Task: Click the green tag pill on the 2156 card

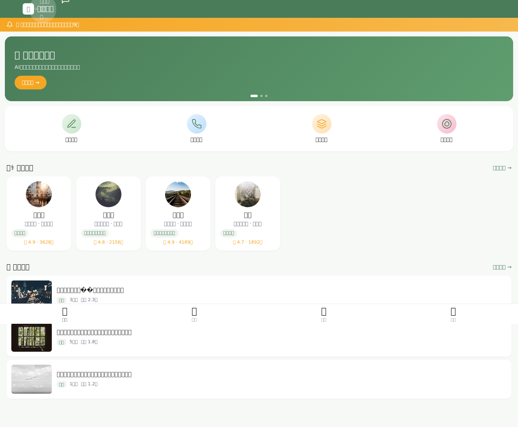Action: (x=95, y=233)
